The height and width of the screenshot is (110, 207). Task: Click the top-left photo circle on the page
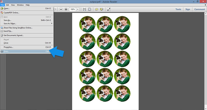point(87,24)
